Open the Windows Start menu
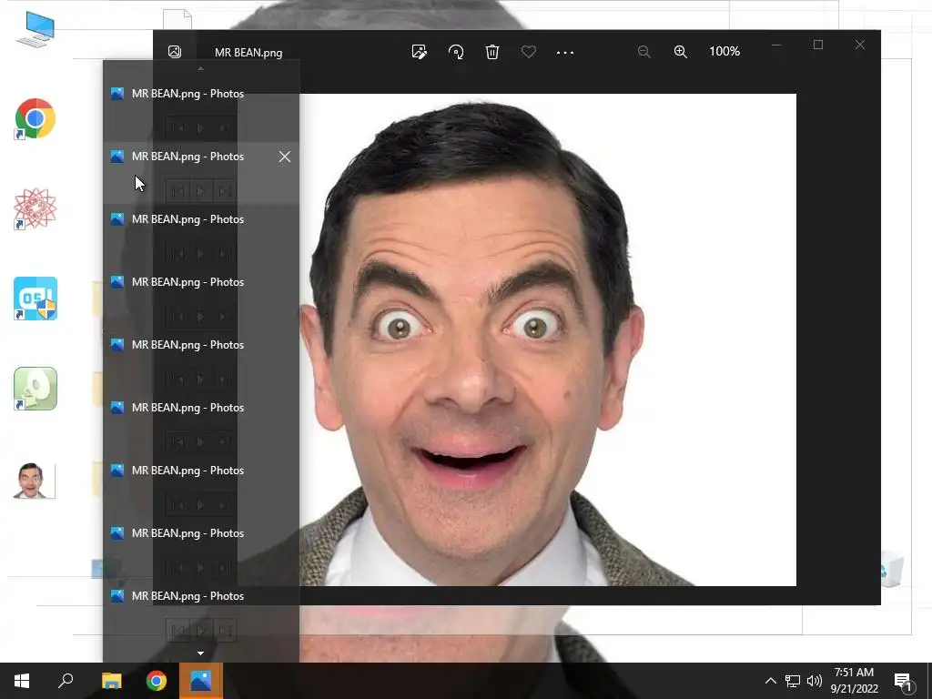Viewport: 932px width, 699px height. click(x=22, y=681)
